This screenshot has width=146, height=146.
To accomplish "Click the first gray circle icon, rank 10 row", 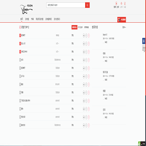I will [x=84, y=109].
